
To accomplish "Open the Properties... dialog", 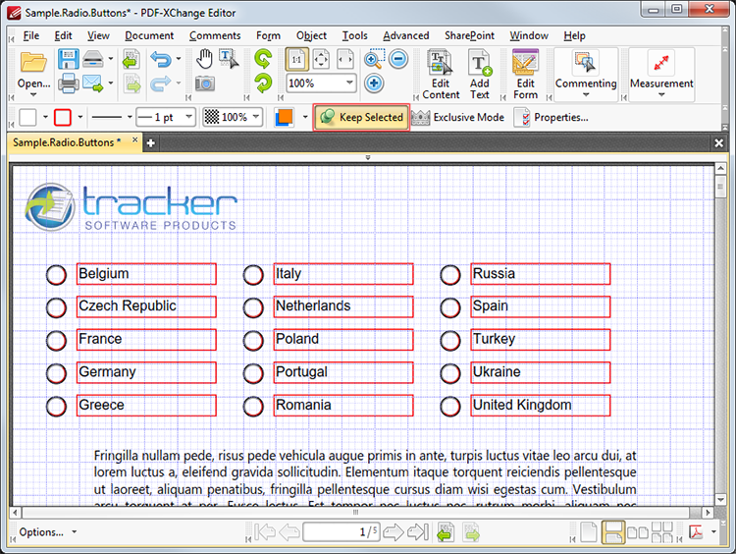I will (x=551, y=117).
